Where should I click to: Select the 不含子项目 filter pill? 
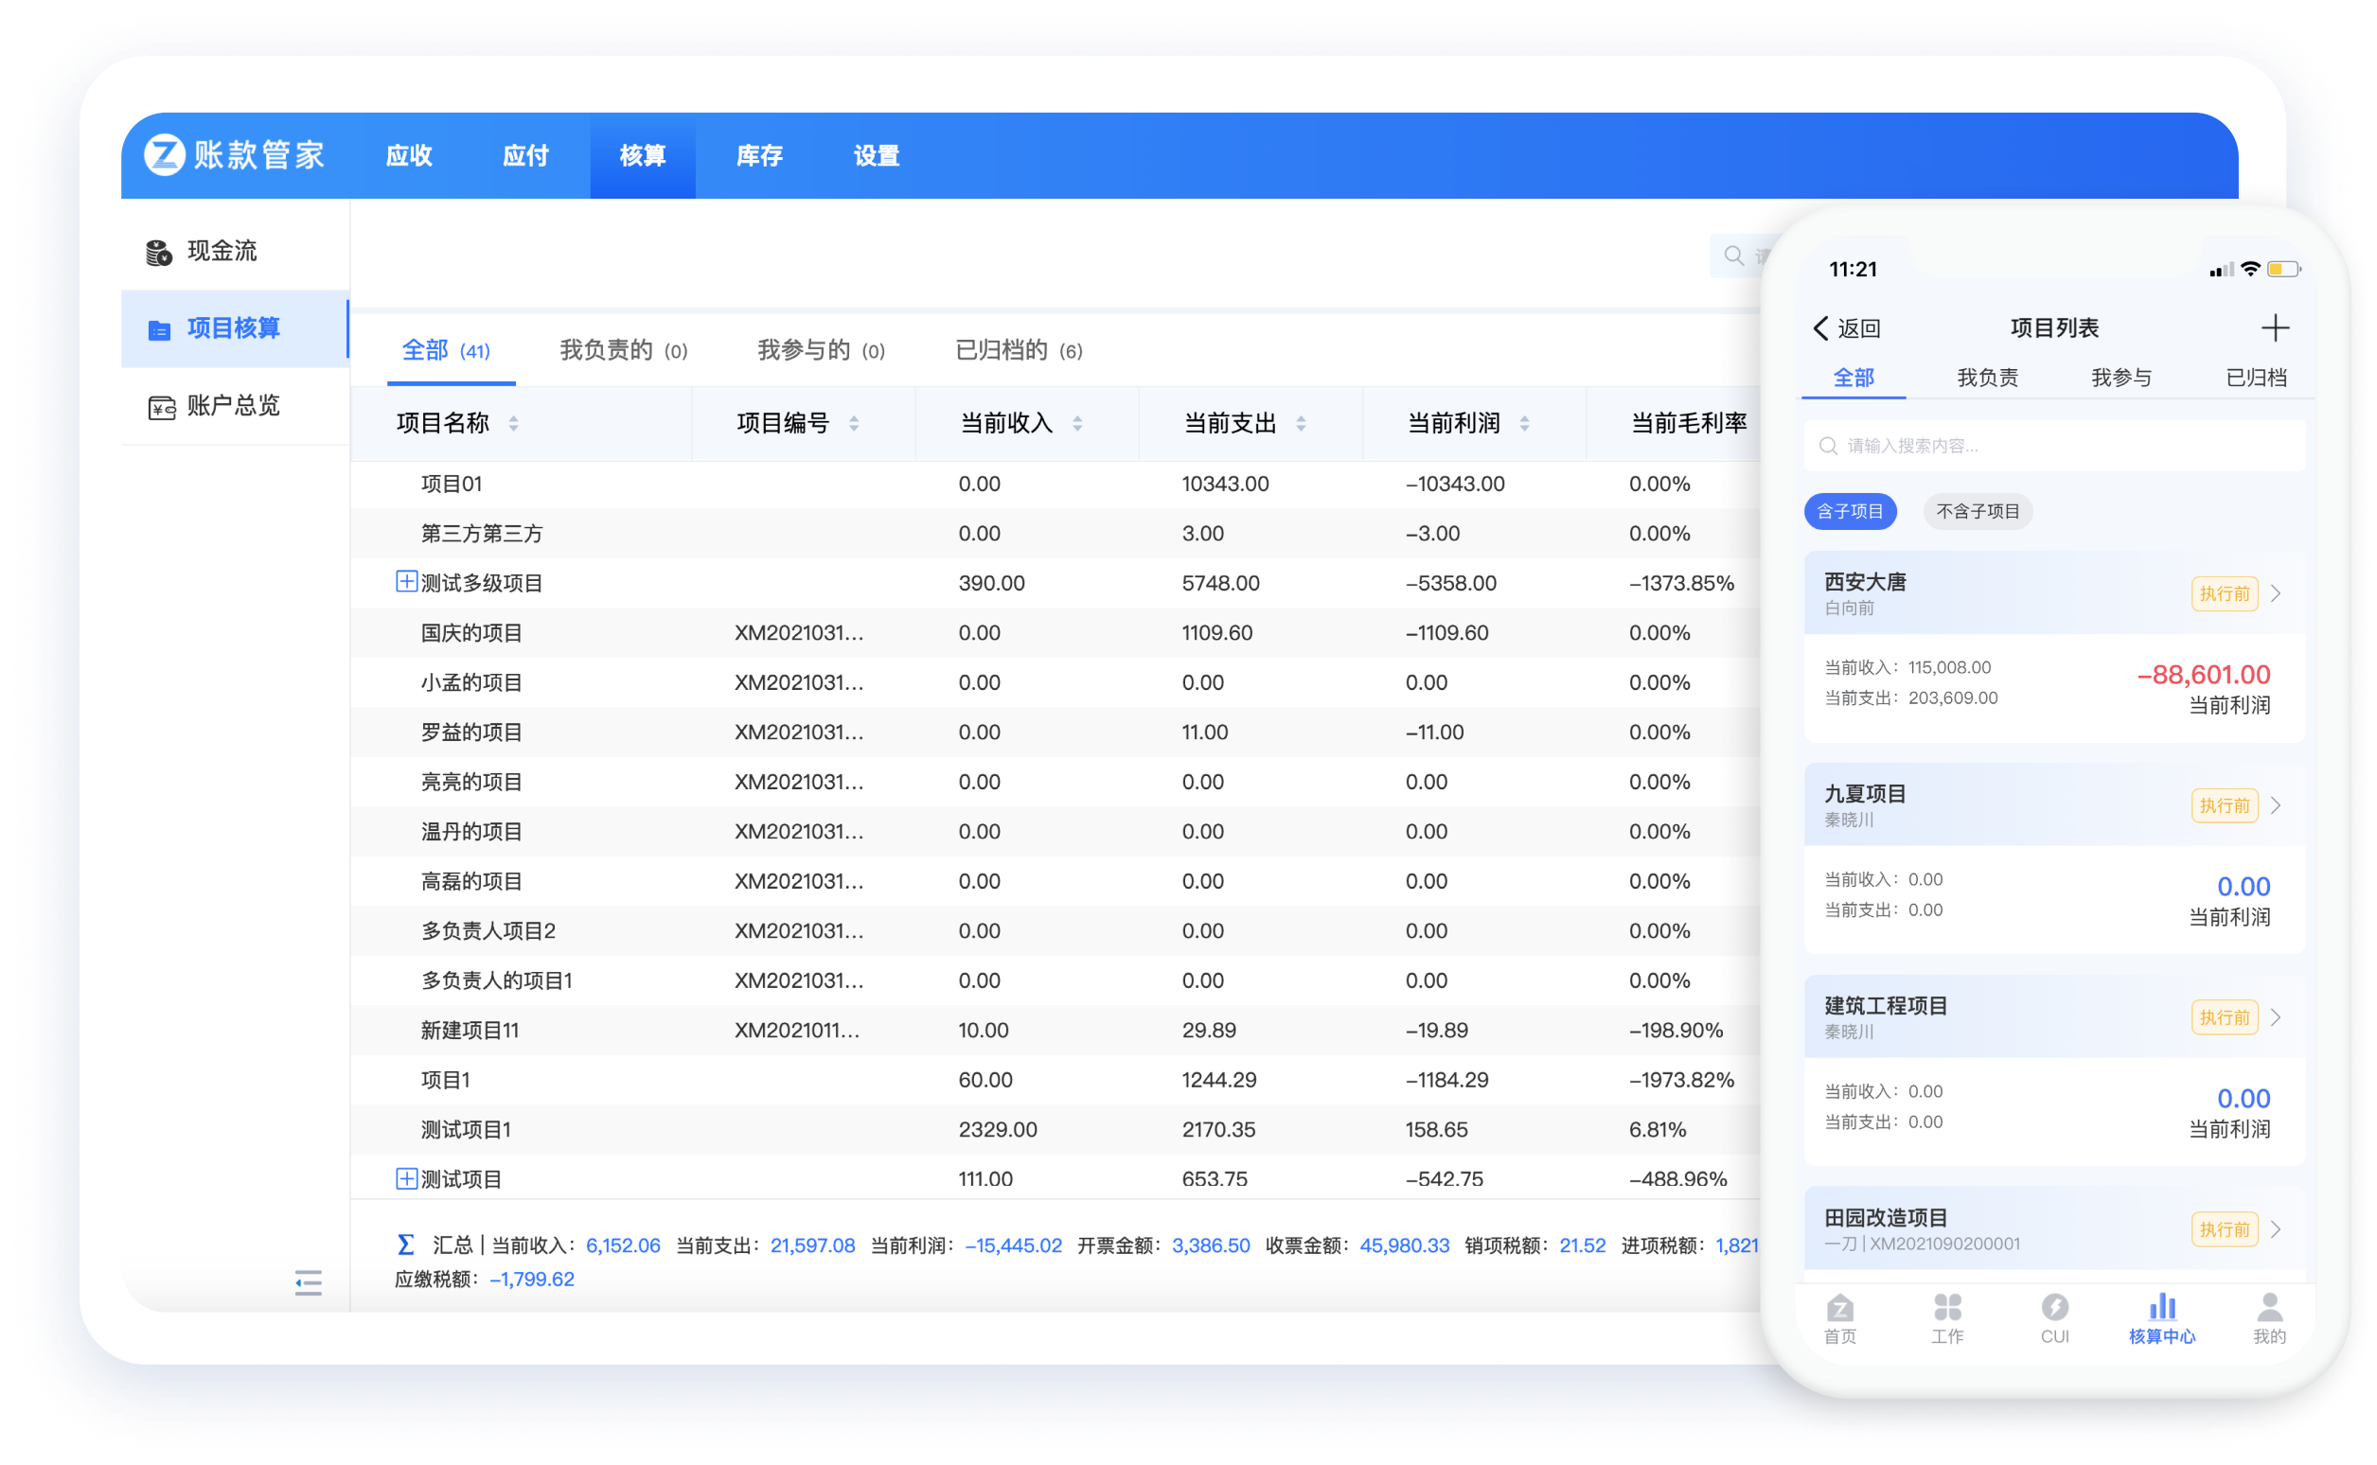[1977, 512]
